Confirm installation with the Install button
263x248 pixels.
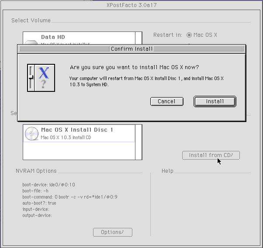coord(215,101)
